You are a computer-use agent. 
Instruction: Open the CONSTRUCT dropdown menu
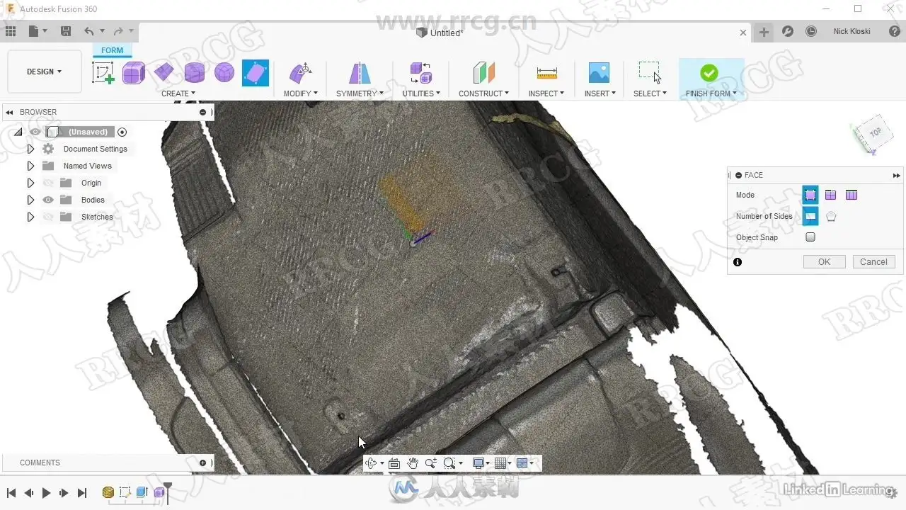click(484, 93)
